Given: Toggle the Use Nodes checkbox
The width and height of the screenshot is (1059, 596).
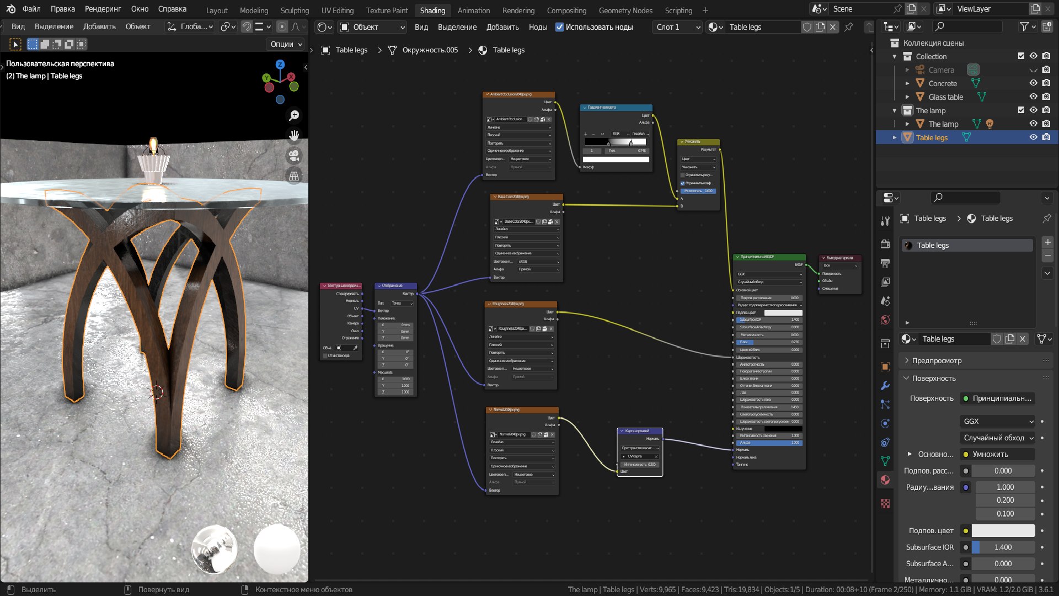Looking at the screenshot, I should pyautogui.click(x=559, y=27).
